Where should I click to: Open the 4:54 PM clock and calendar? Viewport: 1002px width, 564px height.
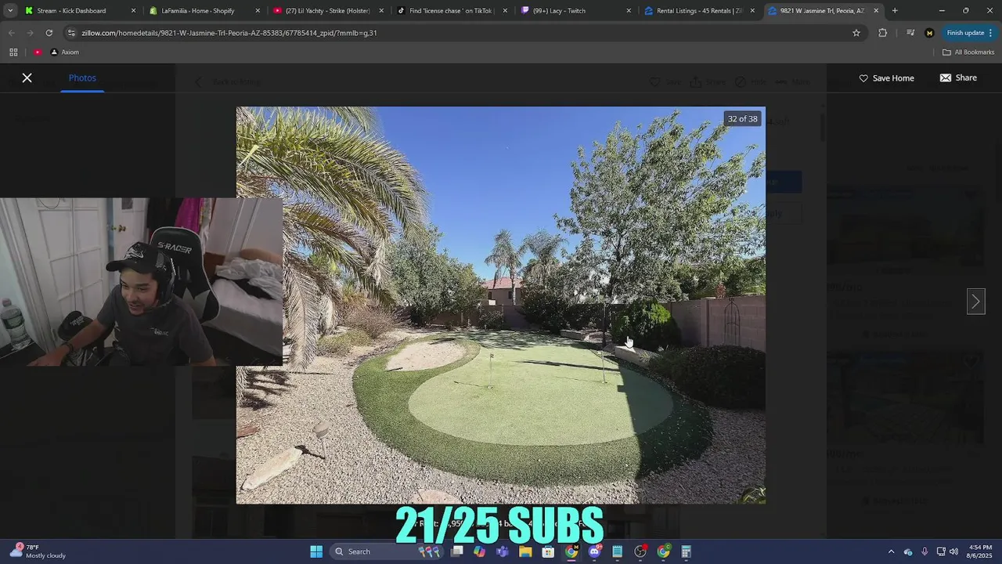979,551
